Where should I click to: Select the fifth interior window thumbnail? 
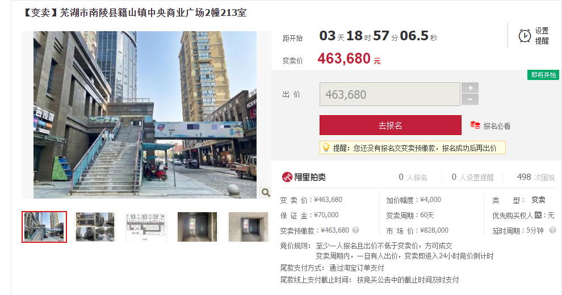pos(248,226)
